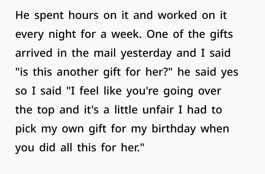Click the word "another"

77,72
